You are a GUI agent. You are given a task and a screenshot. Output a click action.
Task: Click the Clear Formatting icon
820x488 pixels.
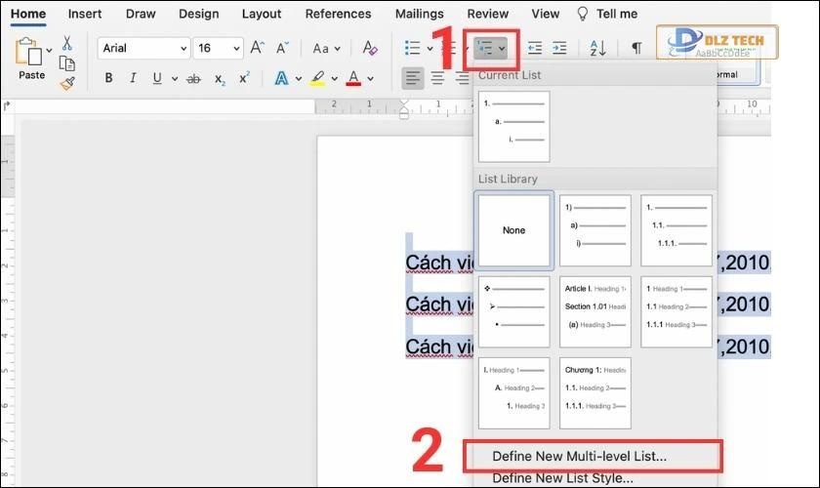(369, 48)
